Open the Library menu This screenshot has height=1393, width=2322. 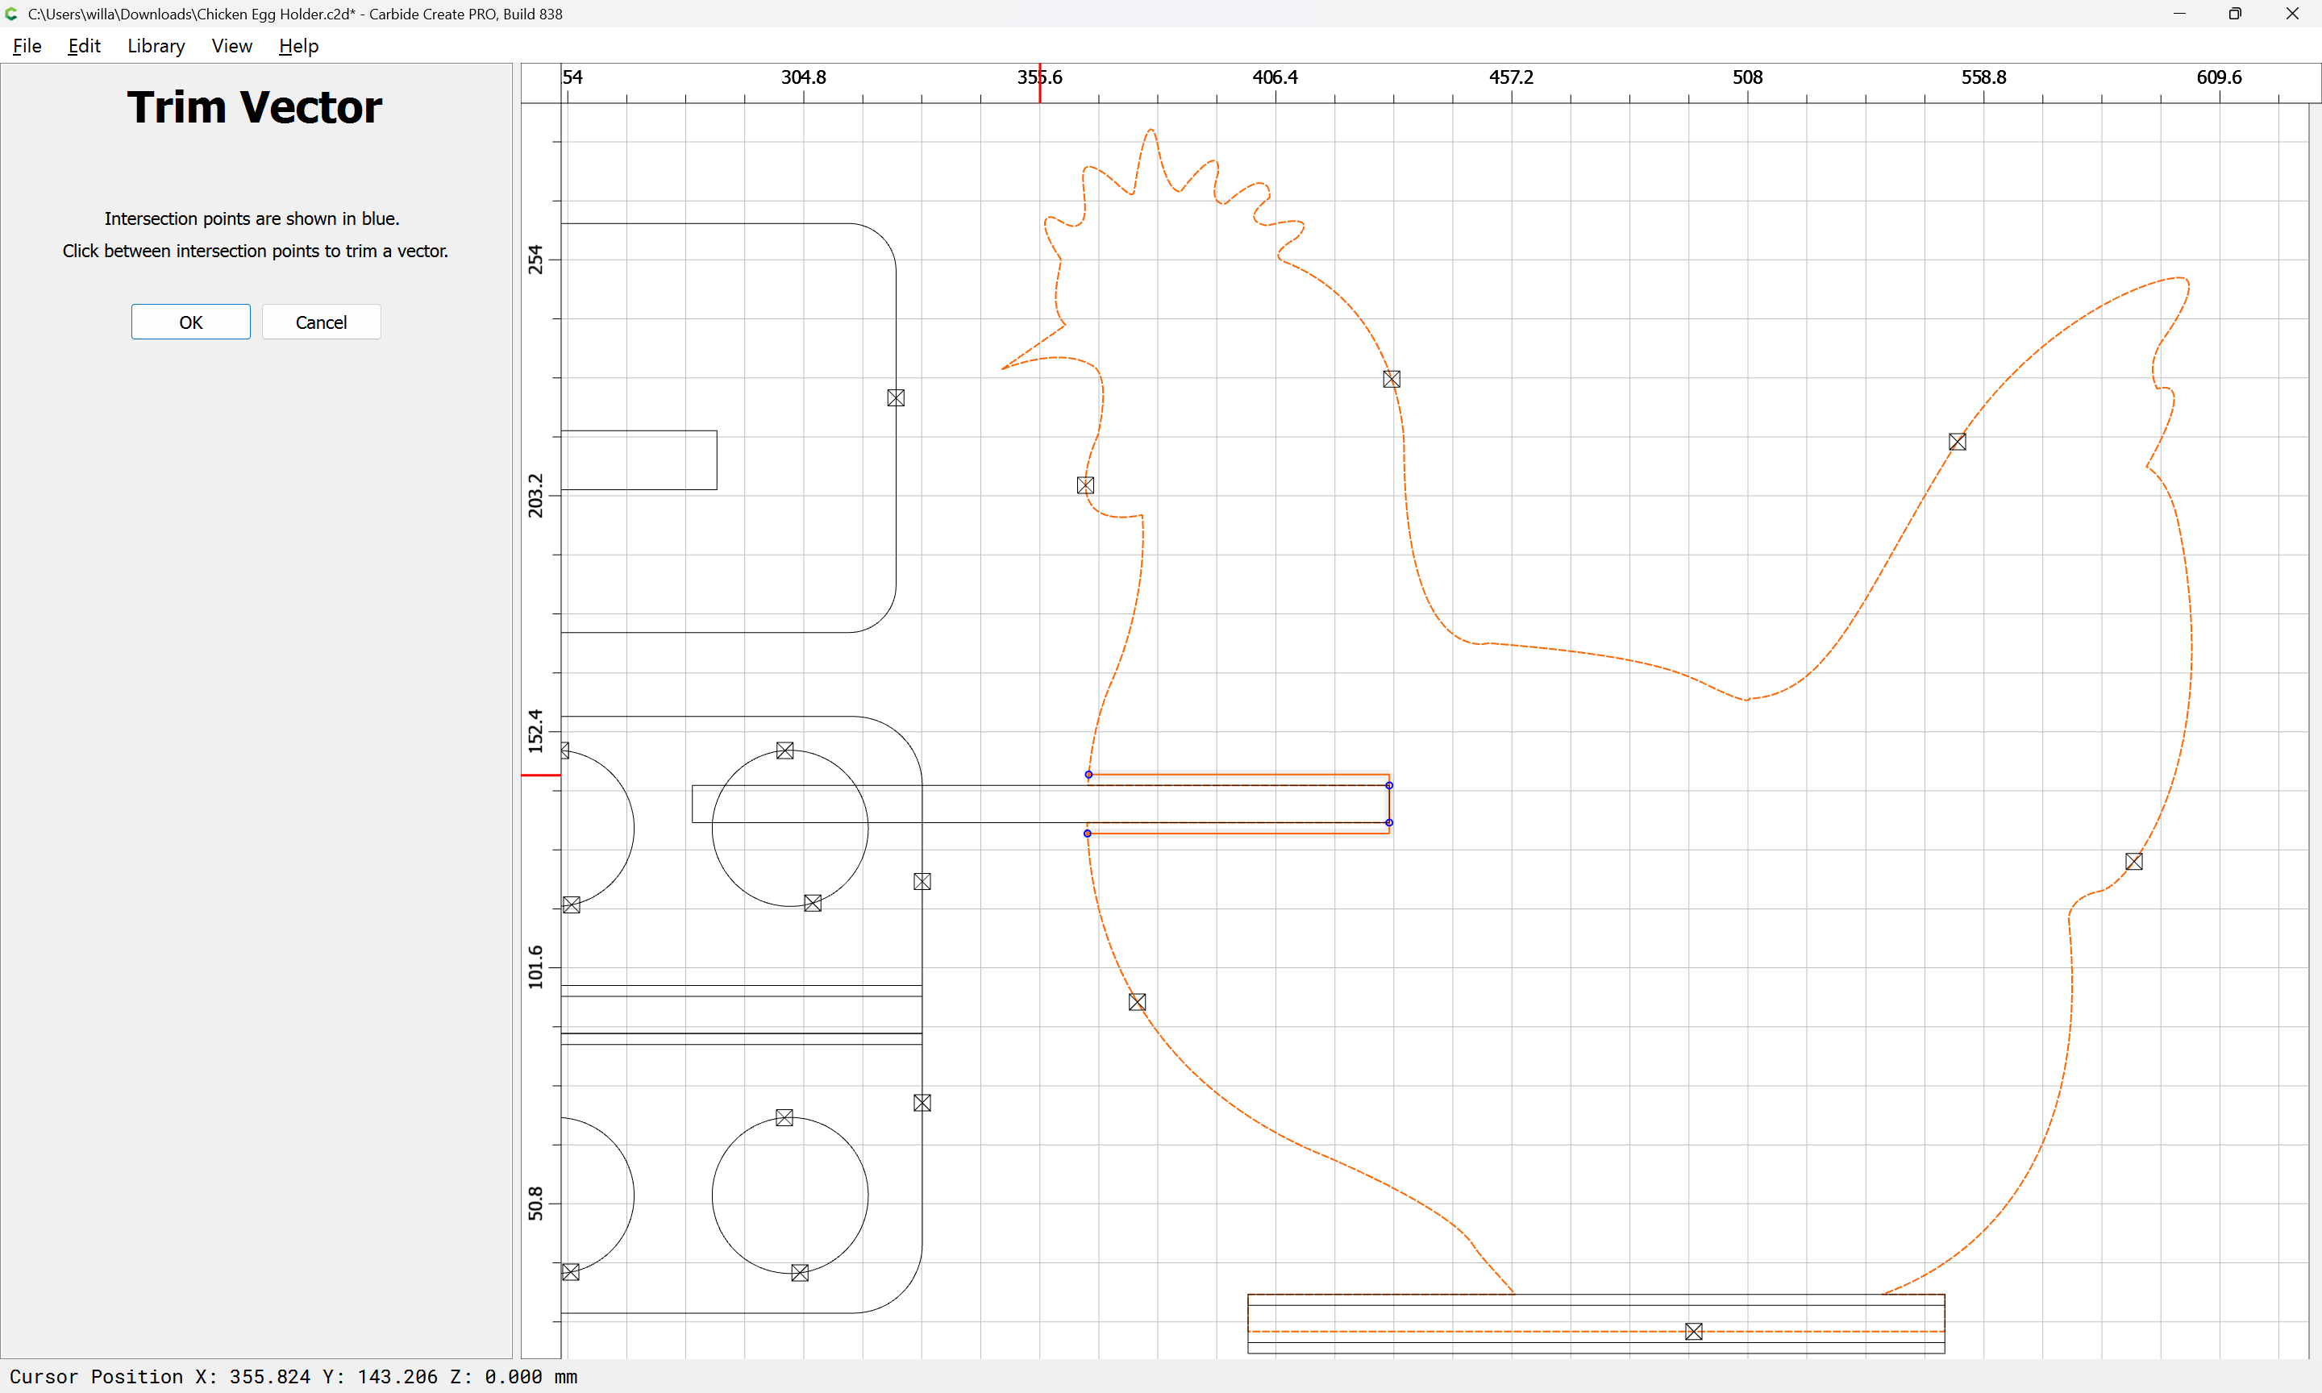[x=156, y=46]
